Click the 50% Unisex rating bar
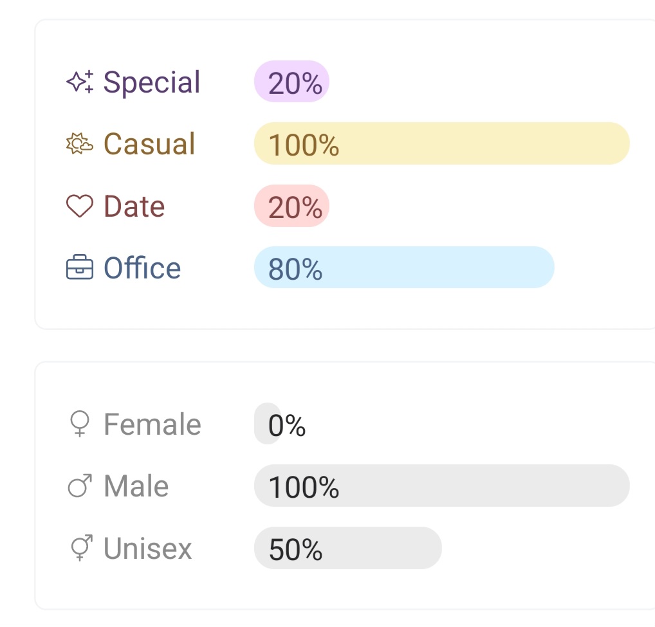This screenshot has height=627, width=655. [347, 548]
